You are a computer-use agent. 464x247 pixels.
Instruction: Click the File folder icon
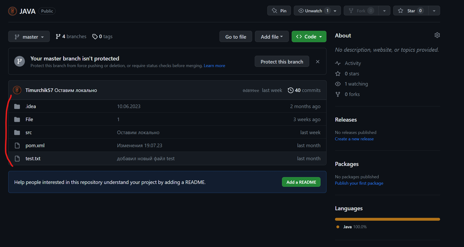[17, 120]
